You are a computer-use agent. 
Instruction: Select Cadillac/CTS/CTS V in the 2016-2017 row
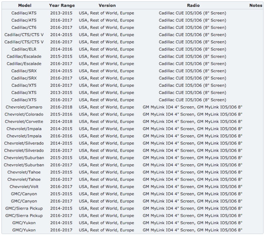24,42
